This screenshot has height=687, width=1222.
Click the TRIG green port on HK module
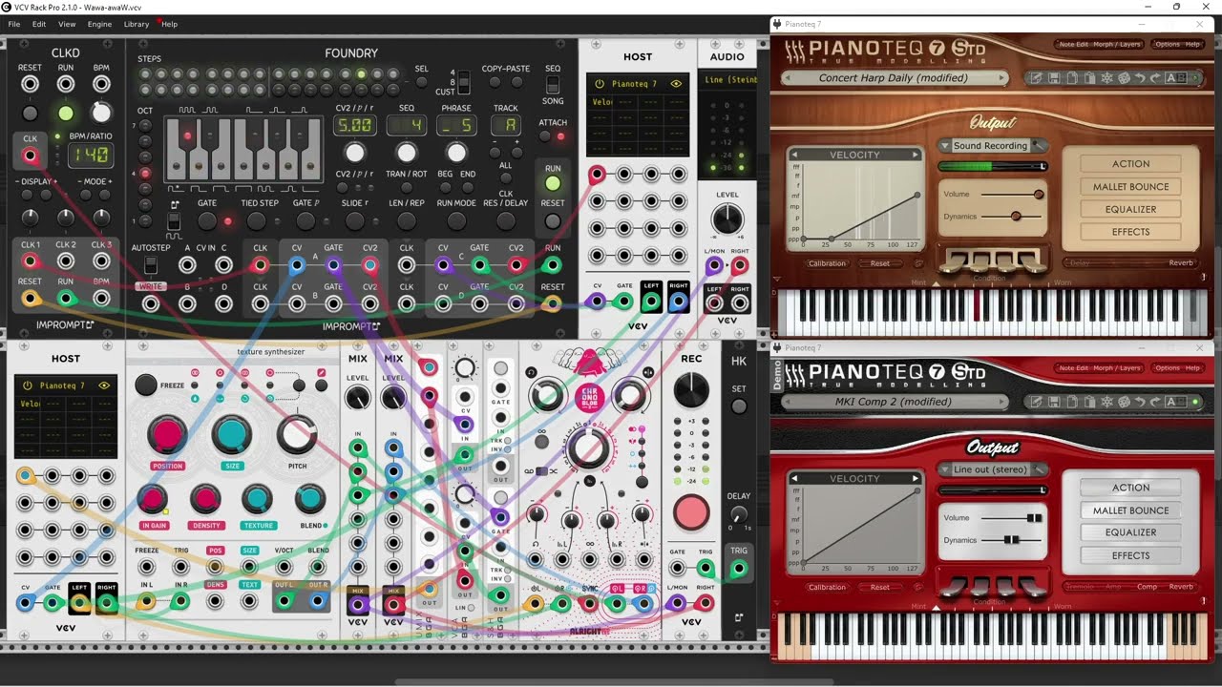739,570
